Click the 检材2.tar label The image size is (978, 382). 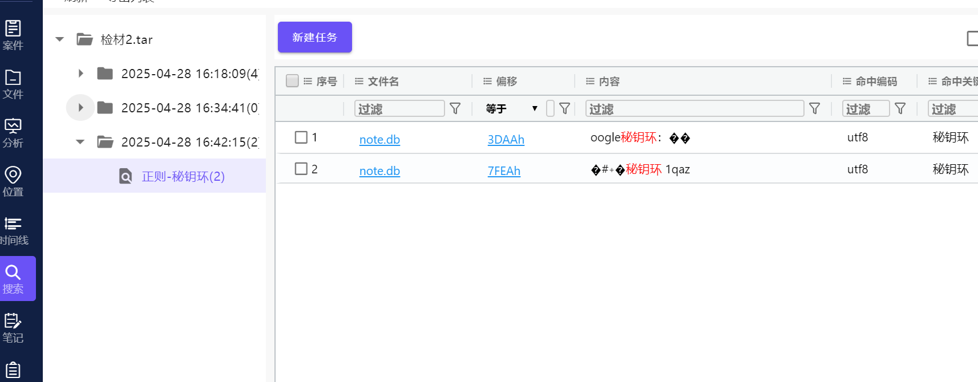click(x=127, y=39)
